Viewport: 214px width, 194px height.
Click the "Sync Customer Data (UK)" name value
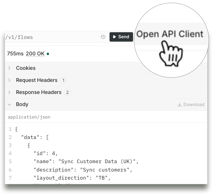[98, 161]
